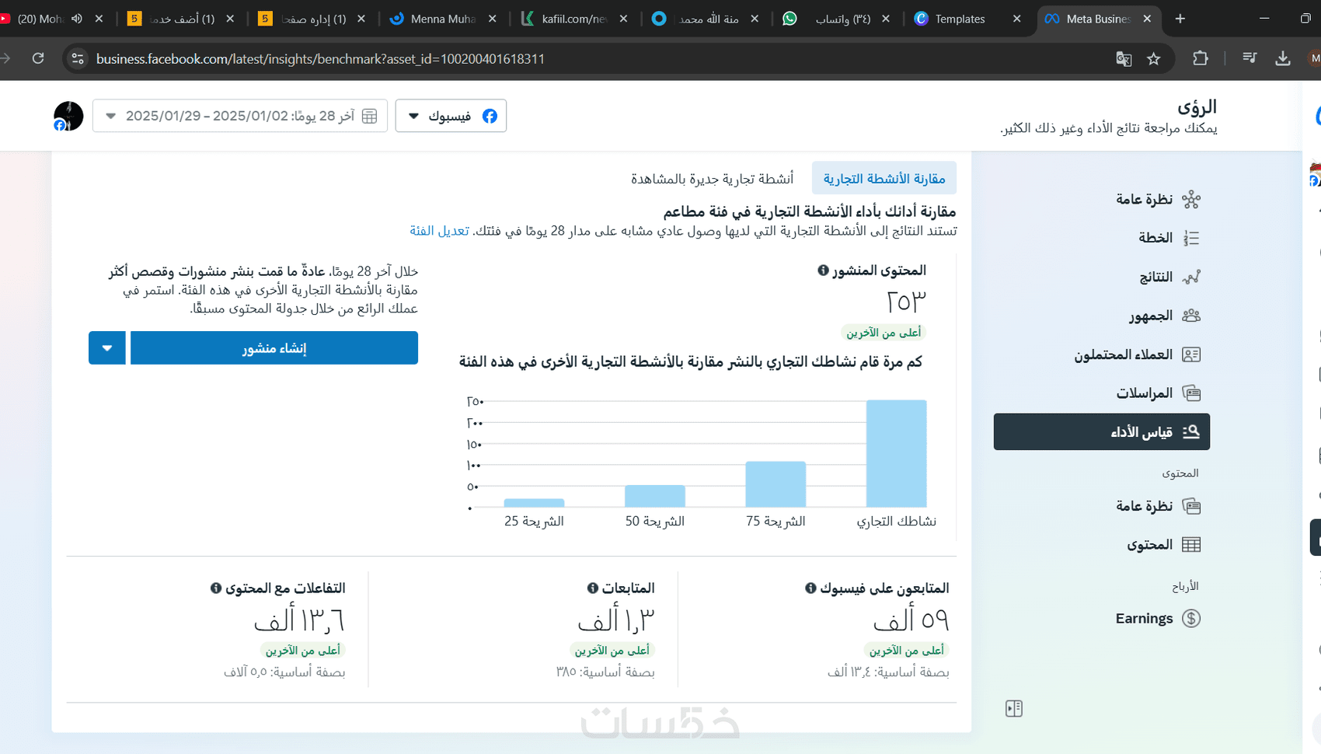Switch to مقارنة الأنشطة التجارية tab
The image size is (1321, 754).
(884, 179)
